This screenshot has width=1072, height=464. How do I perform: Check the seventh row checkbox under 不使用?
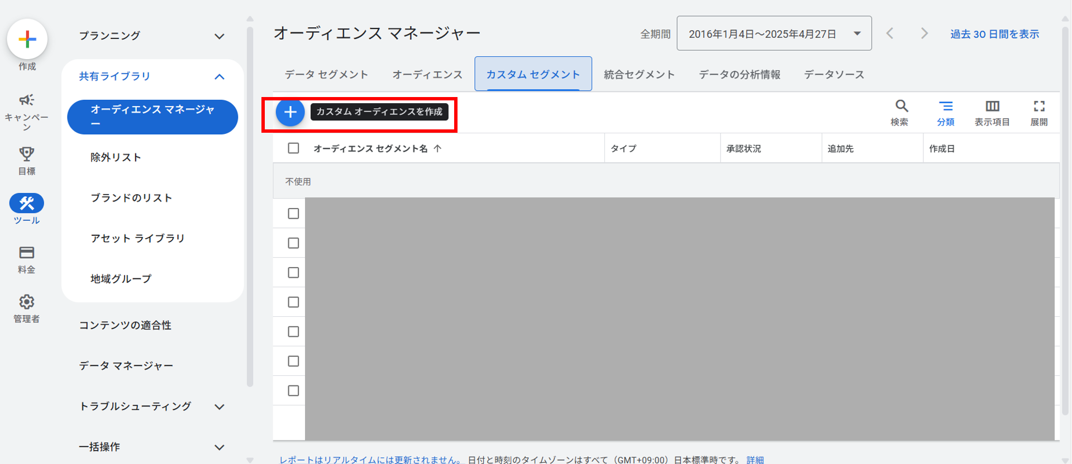pos(293,391)
